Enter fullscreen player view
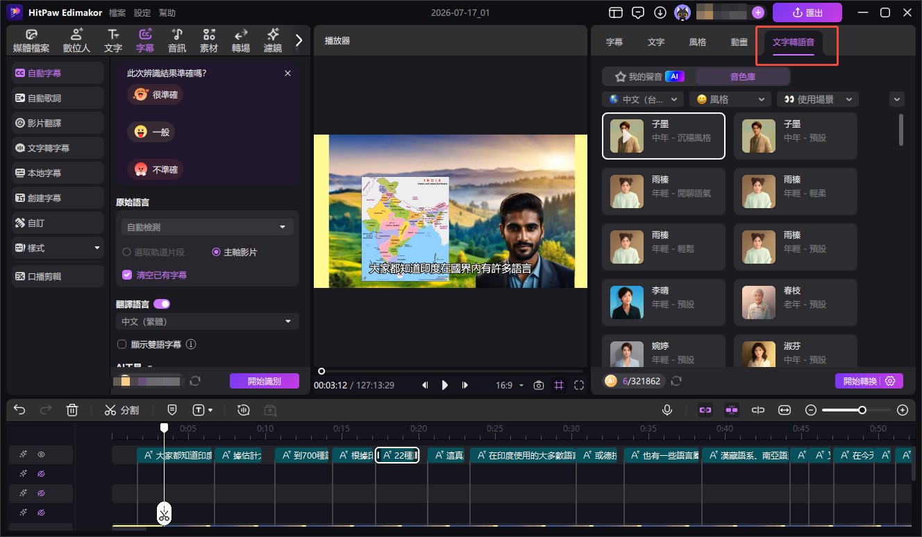Viewport: 922px width, 537px height. coord(580,385)
